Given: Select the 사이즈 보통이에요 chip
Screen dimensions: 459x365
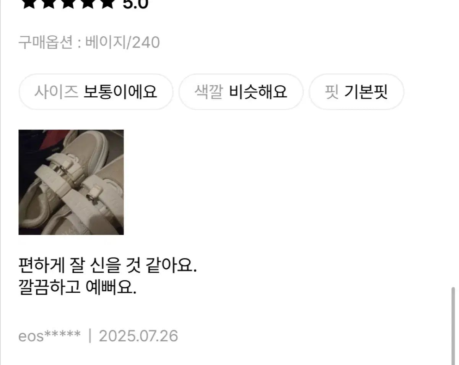Looking at the screenshot, I should (96, 92).
